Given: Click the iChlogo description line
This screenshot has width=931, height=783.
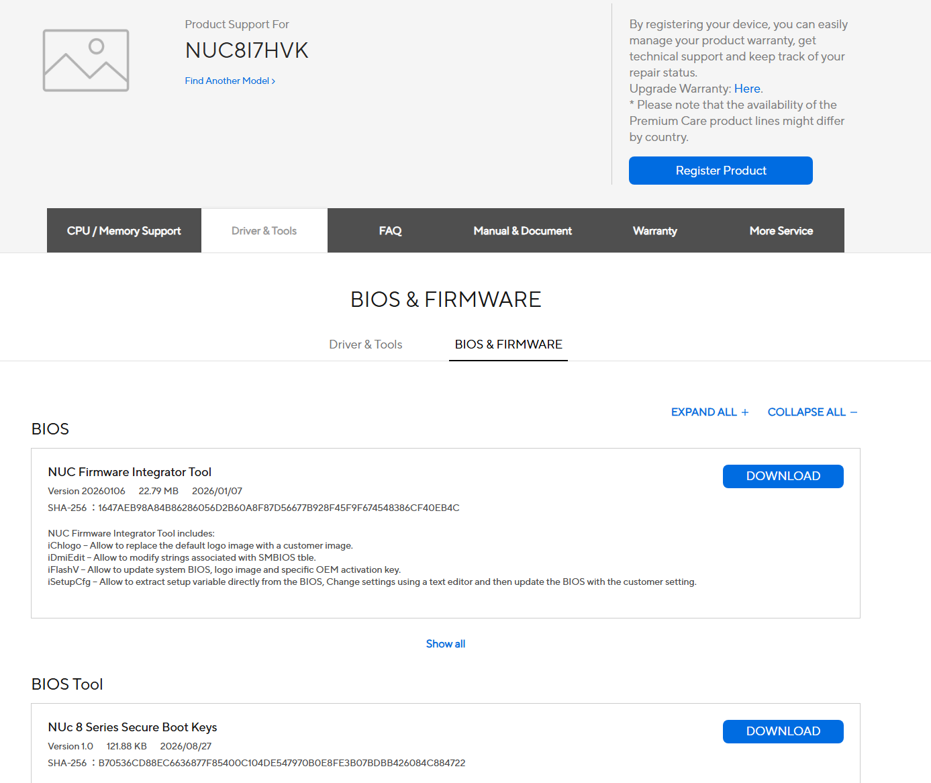Looking at the screenshot, I should [x=200, y=546].
